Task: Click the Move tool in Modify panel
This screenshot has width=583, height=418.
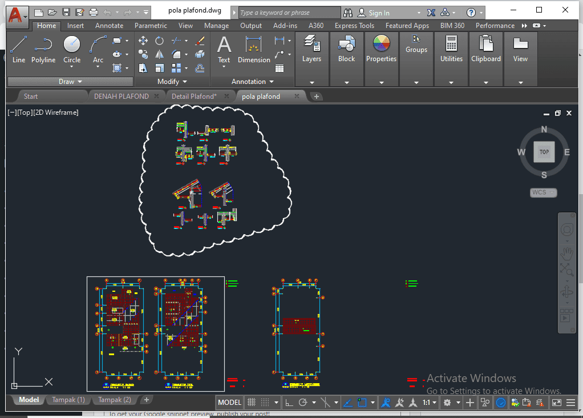Action: click(x=143, y=41)
